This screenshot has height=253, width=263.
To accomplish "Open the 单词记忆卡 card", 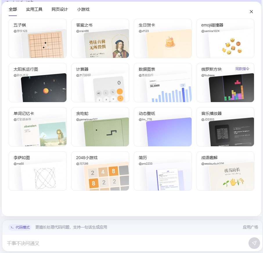I will [x=38, y=127].
